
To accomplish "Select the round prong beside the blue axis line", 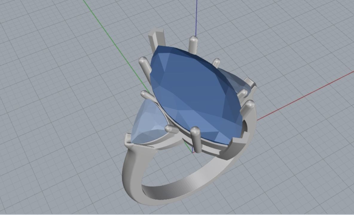I will pos(193,45).
